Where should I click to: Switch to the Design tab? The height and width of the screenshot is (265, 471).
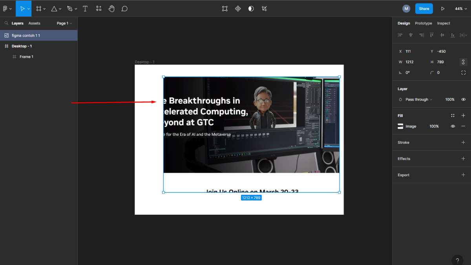point(403,23)
